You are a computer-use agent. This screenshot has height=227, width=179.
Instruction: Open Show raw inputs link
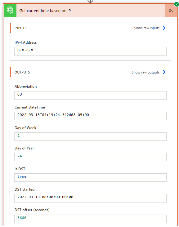point(147,28)
